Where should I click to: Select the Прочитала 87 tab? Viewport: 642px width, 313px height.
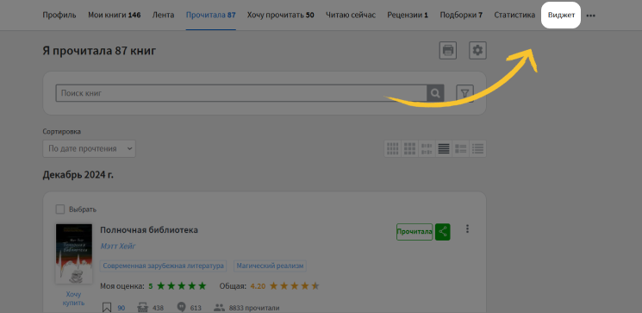pyautogui.click(x=210, y=16)
